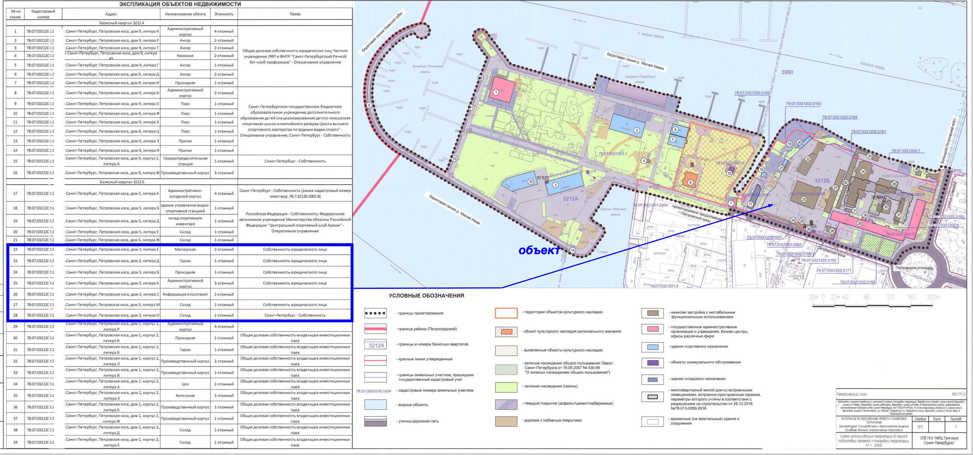The width and height of the screenshot is (973, 455).
Task: Click marker 8 on orange heritage building
Action: click(x=690, y=182)
